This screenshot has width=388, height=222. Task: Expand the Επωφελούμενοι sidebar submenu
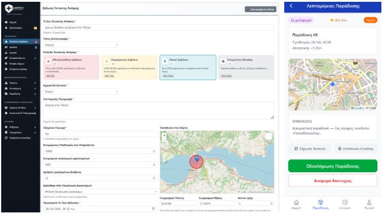pos(20,58)
